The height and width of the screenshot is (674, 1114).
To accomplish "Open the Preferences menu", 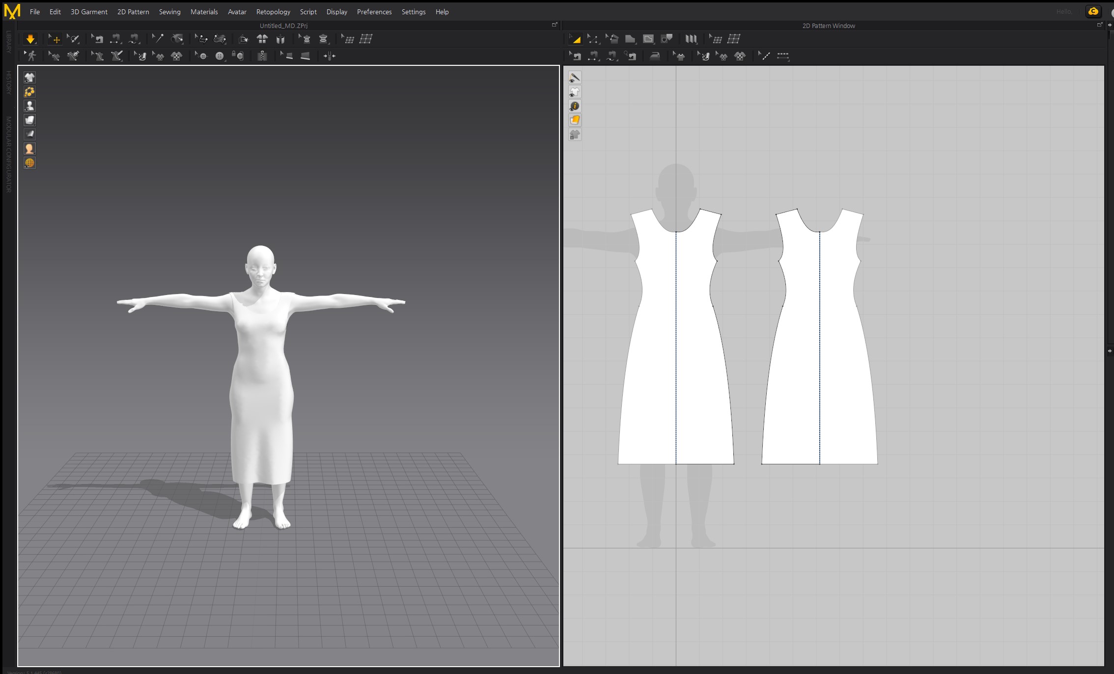I will coord(374,12).
